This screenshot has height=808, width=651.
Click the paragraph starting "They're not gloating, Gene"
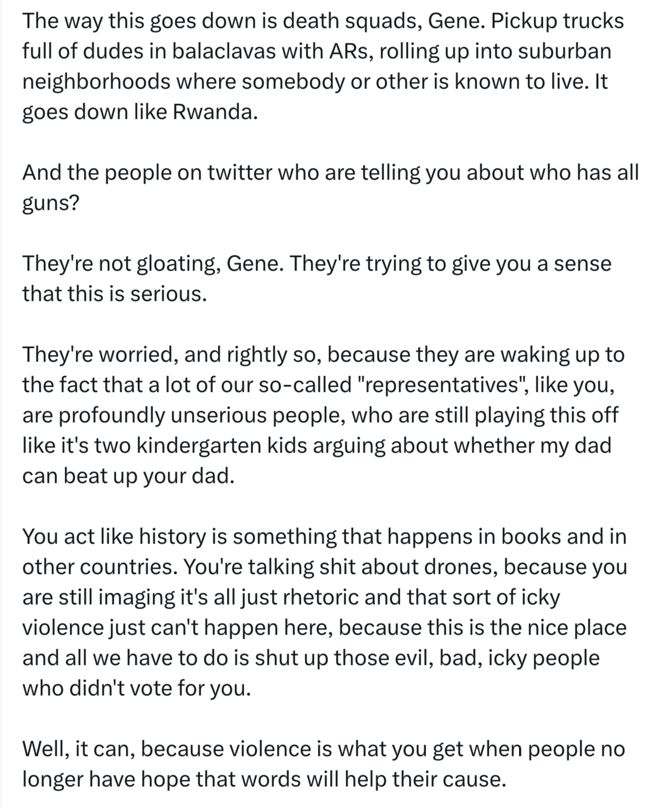pyautogui.click(x=317, y=279)
